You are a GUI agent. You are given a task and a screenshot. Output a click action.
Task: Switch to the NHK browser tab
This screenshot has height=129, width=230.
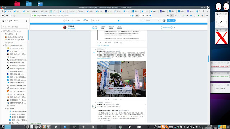(x=108, y=11)
